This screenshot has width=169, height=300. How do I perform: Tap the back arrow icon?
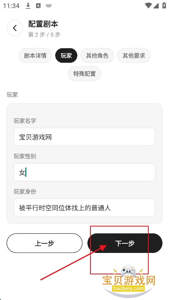point(15,28)
